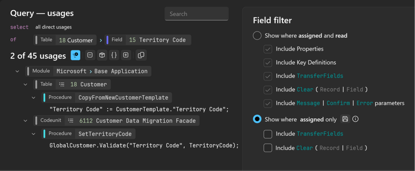Click the "of" keyword

(x=13, y=40)
